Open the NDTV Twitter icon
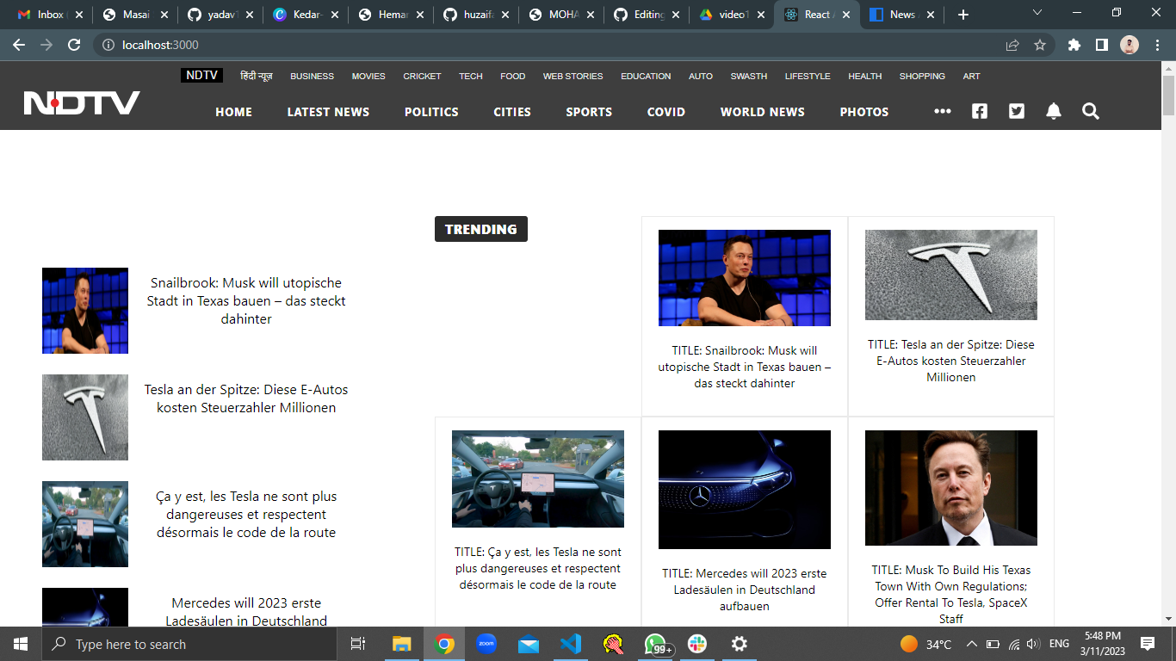This screenshot has height=661, width=1176. (x=1017, y=111)
